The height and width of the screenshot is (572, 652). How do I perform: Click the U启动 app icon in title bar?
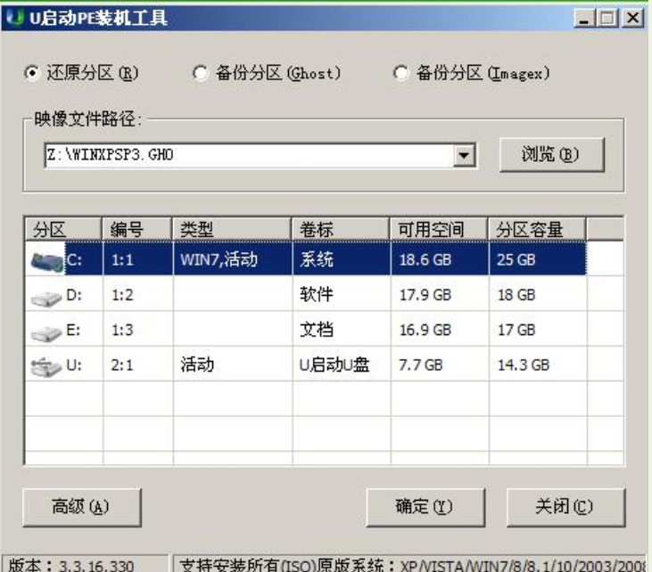coord(15,18)
